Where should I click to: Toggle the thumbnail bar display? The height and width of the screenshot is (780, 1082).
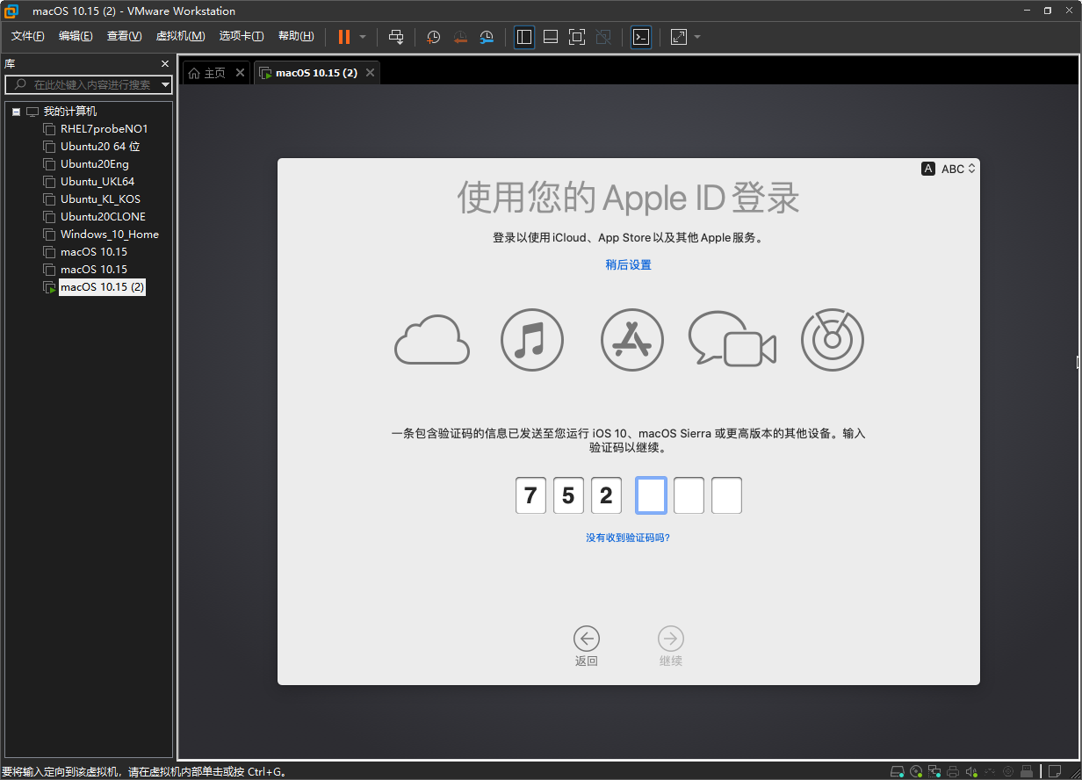550,37
